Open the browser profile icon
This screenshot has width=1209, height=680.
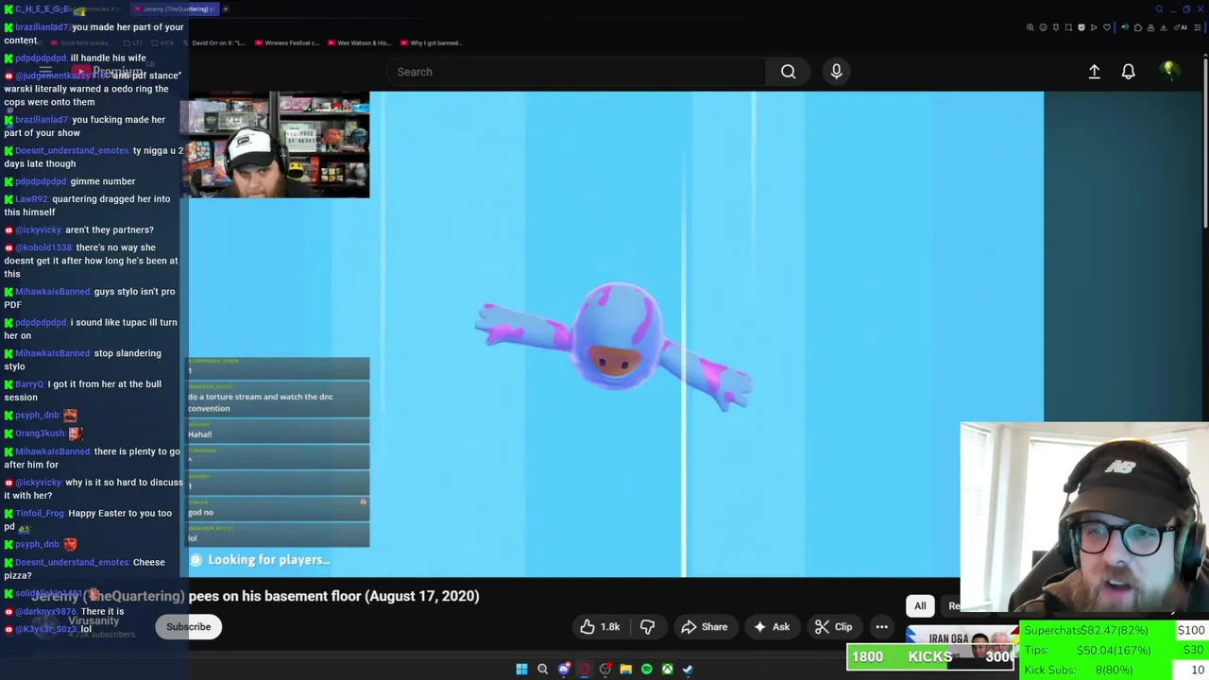[1149, 27]
